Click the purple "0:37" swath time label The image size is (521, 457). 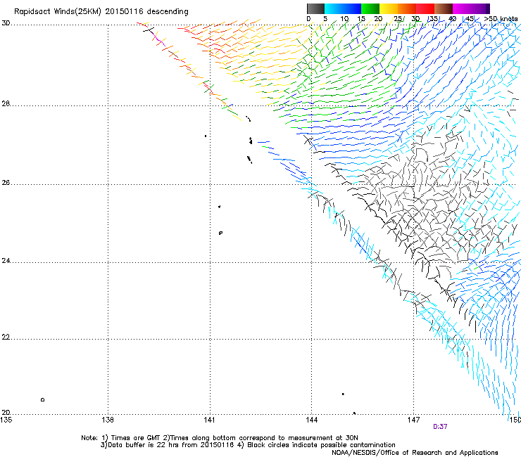(440, 427)
